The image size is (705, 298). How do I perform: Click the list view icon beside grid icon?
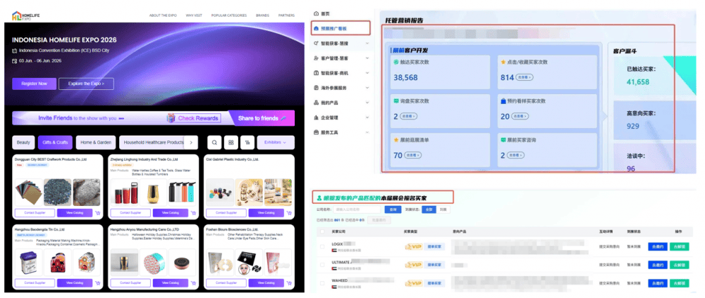point(247,143)
